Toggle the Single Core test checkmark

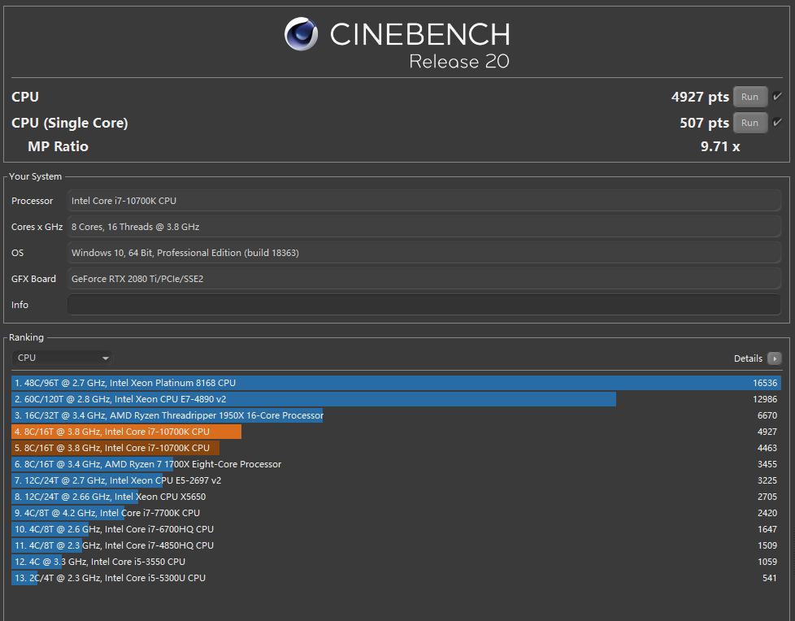coord(777,123)
